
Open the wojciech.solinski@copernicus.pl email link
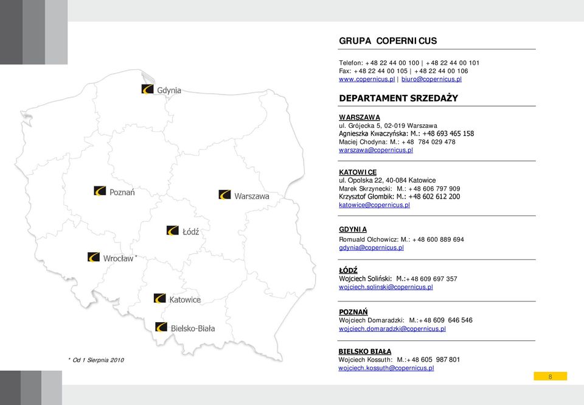click(386, 287)
